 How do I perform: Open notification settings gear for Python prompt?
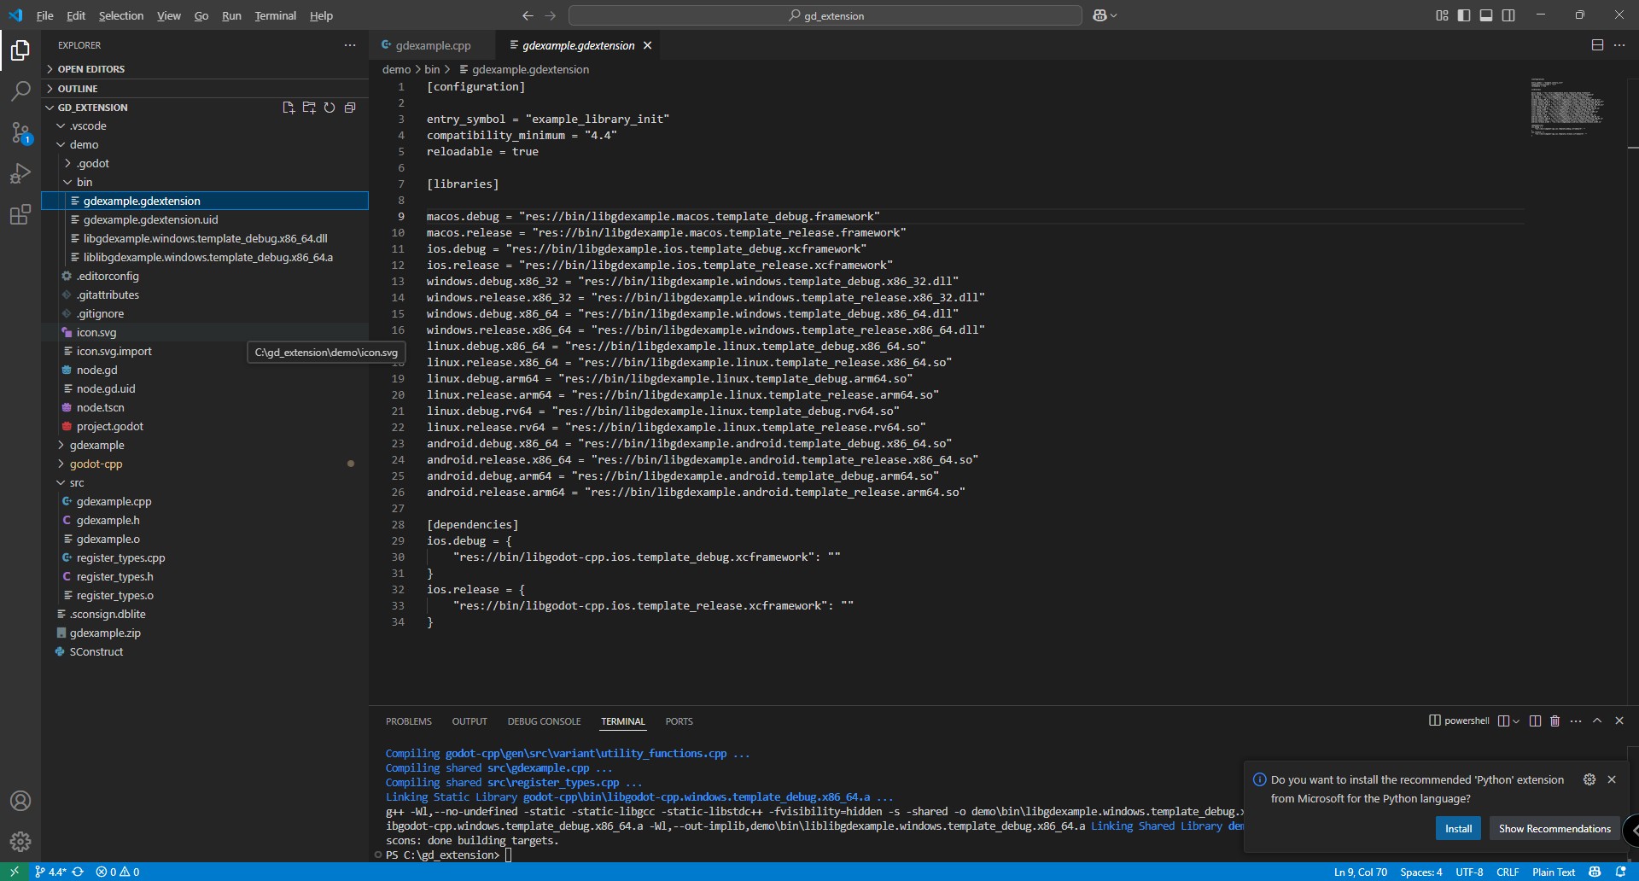1589,779
